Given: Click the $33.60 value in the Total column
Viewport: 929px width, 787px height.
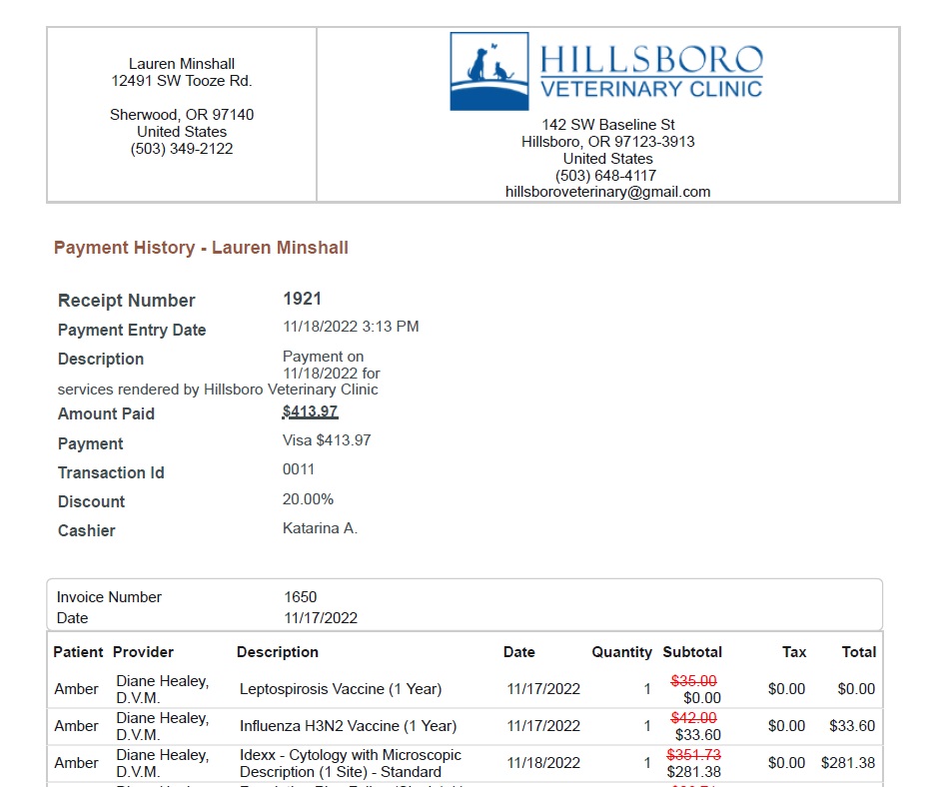Looking at the screenshot, I should 852,726.
